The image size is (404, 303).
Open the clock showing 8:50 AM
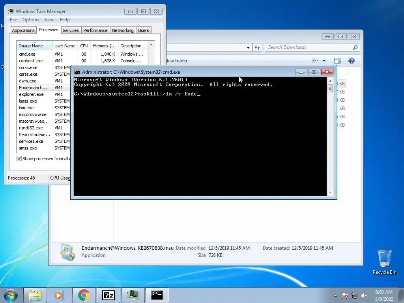tap(384, 296)
